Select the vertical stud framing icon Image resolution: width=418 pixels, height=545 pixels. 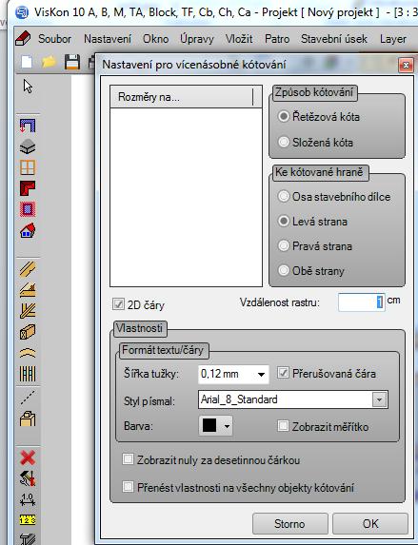pos(28,374)
